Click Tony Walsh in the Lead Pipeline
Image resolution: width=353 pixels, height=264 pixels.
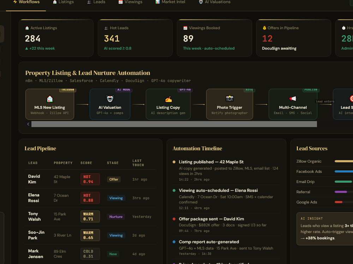(35, 216)
